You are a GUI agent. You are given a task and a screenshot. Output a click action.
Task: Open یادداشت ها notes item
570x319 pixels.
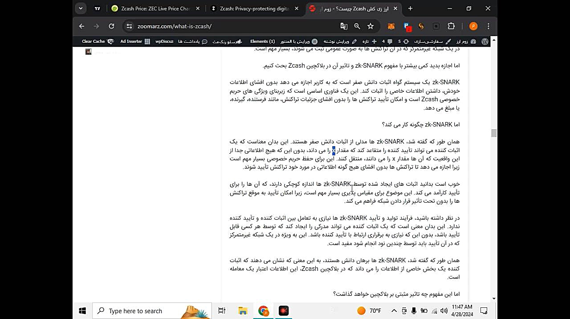pos(192,41)
